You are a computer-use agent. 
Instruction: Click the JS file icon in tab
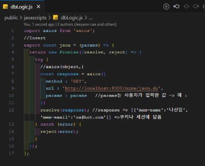(5, 7)
